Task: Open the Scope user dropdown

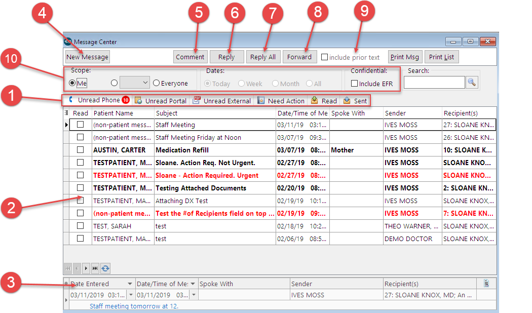Action: click(145, 83)
